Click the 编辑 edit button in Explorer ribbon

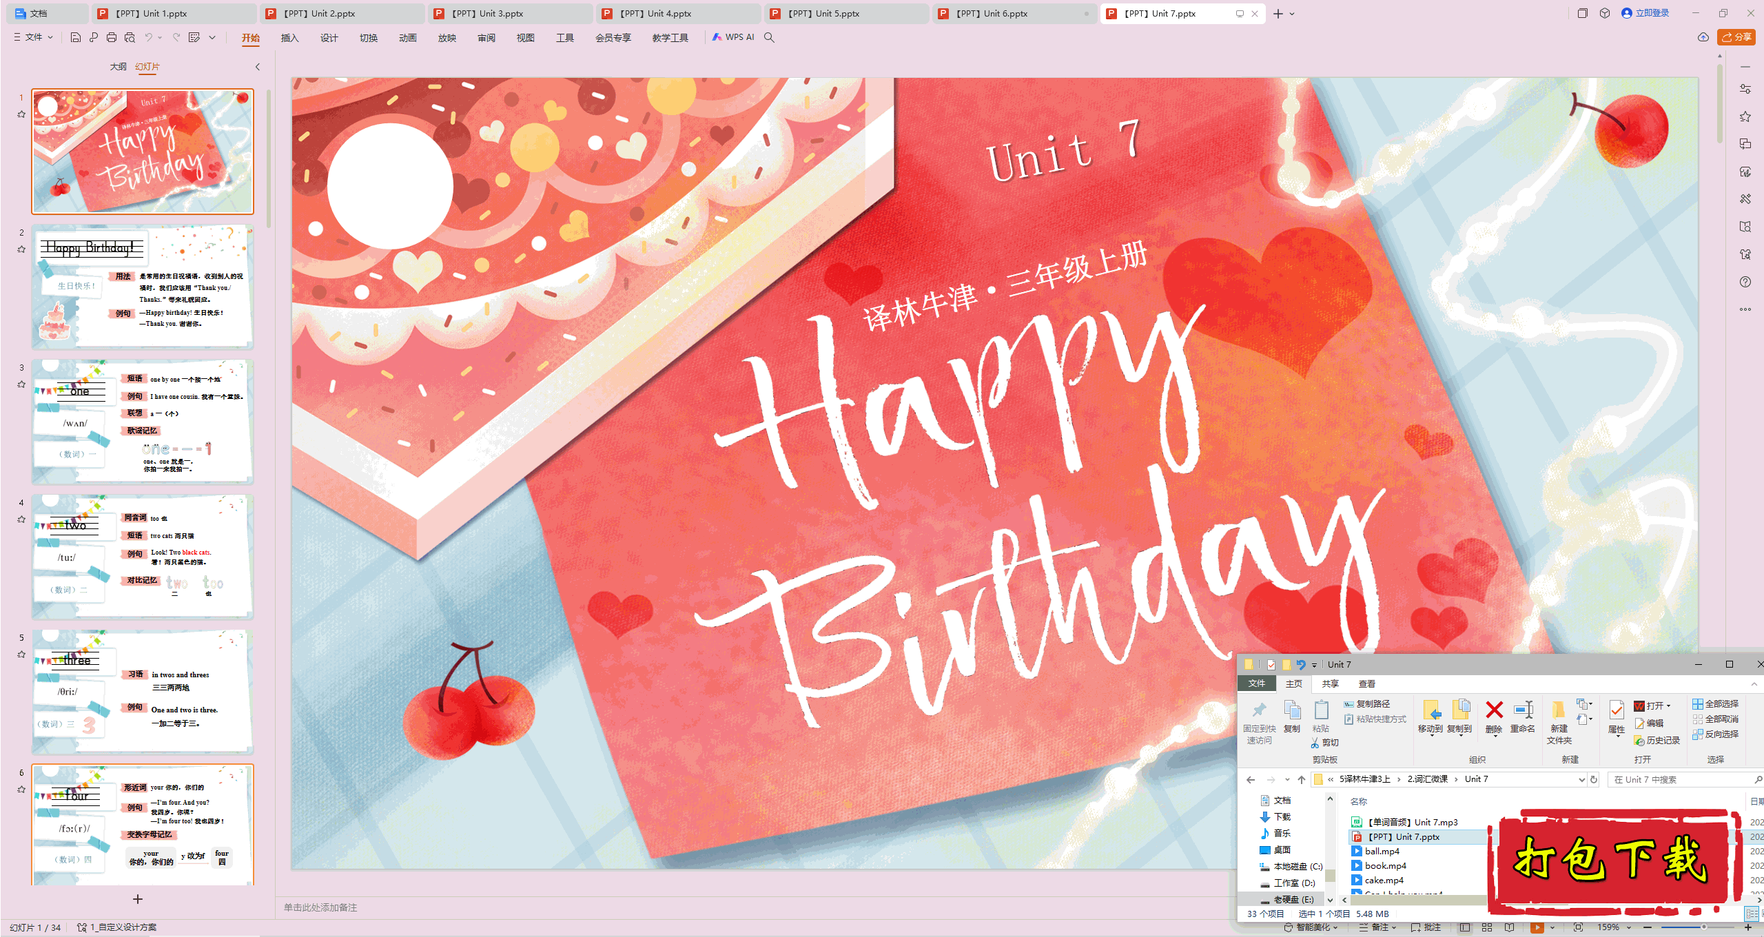(1649, 723)
